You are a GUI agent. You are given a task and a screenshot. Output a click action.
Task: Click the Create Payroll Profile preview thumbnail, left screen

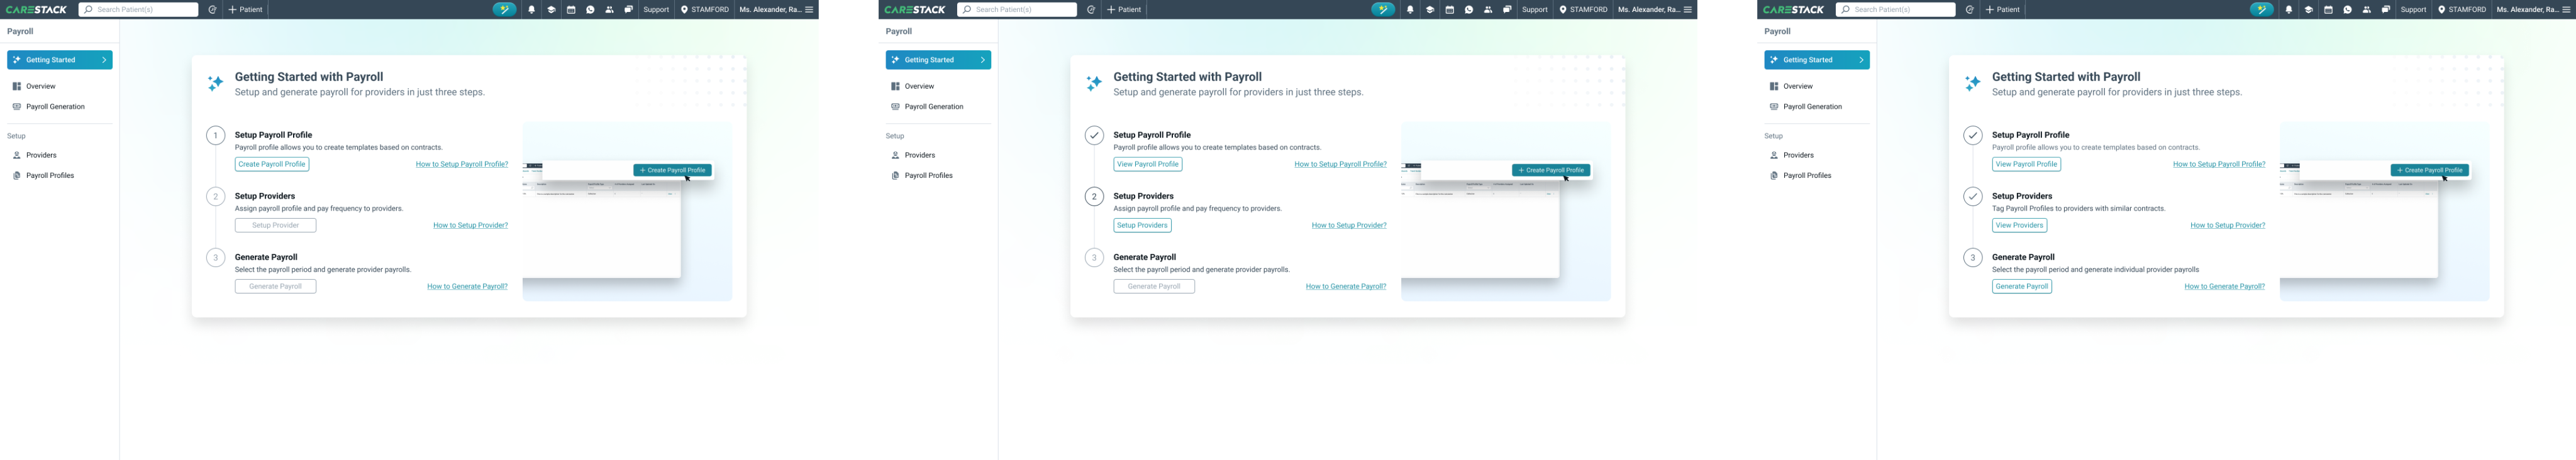(627, 211)
